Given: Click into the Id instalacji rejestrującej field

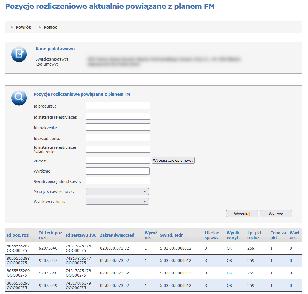Looking at the screenshot, I should point(118,116).
